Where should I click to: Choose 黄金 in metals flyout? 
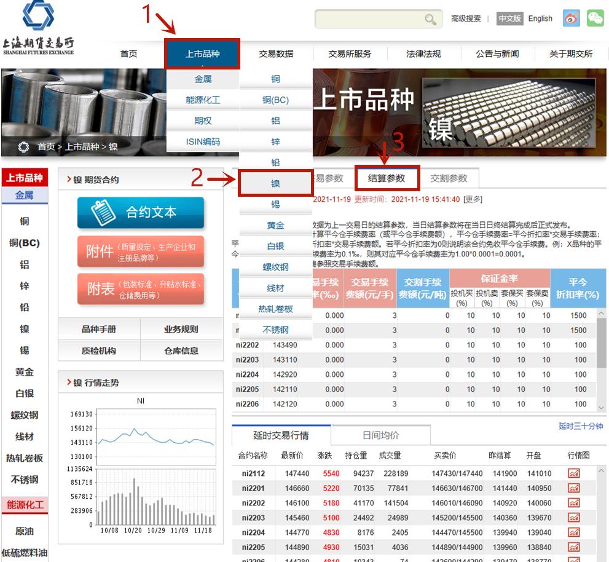(x=276, y=225)
